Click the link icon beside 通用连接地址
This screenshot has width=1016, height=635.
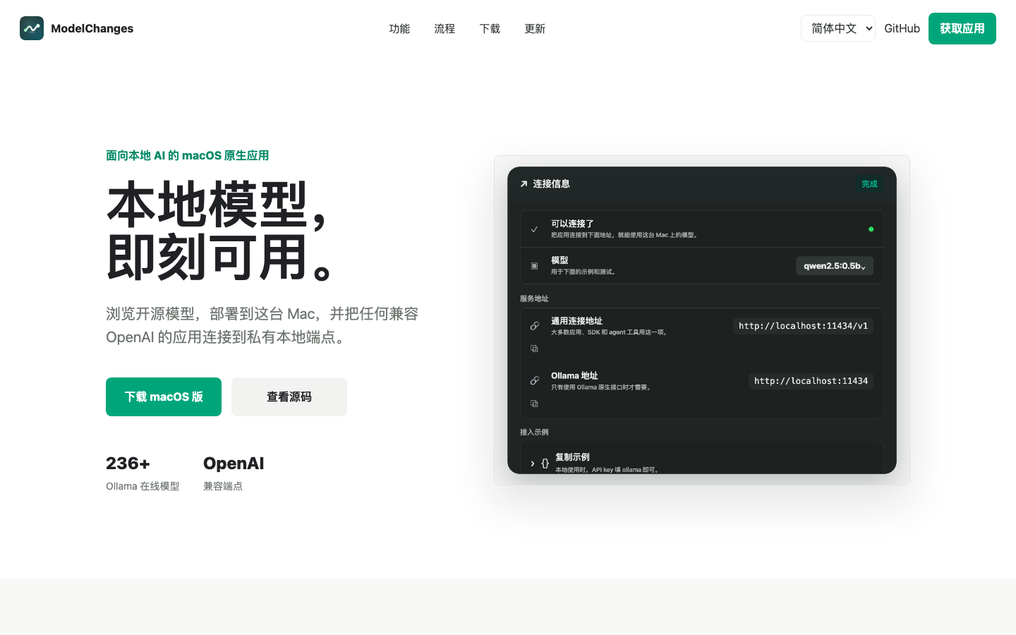[535, 326]
